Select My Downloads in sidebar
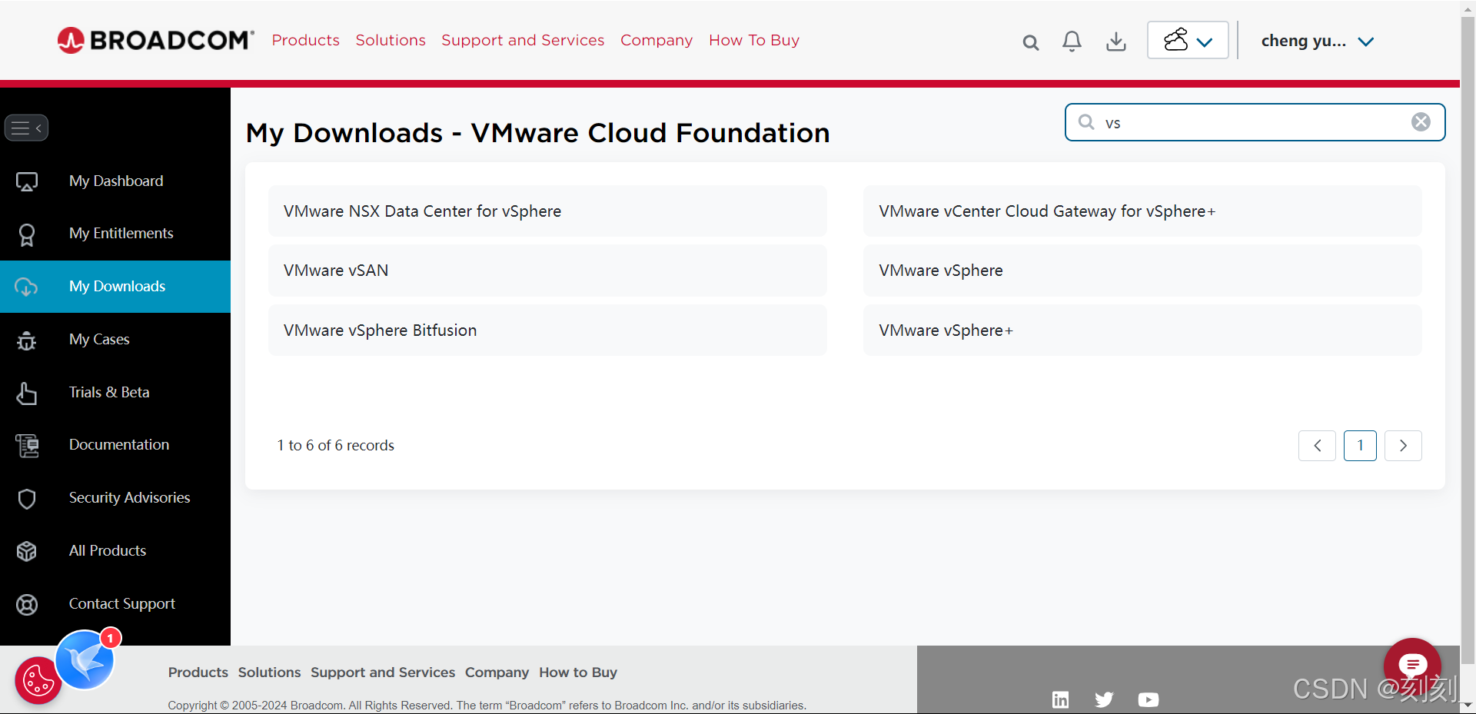 (115, 286)
